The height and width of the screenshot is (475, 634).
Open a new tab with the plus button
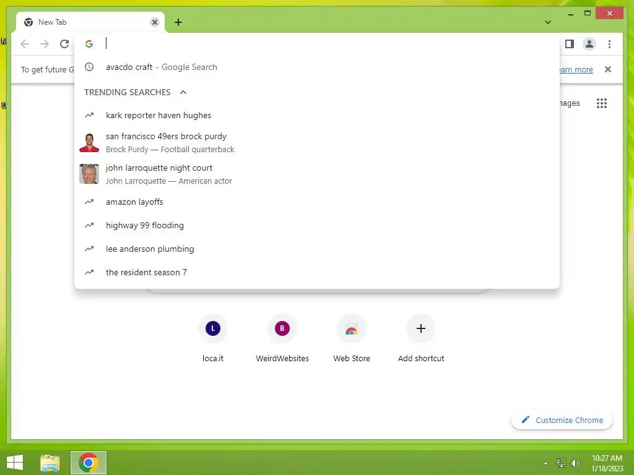pos(178,22)
